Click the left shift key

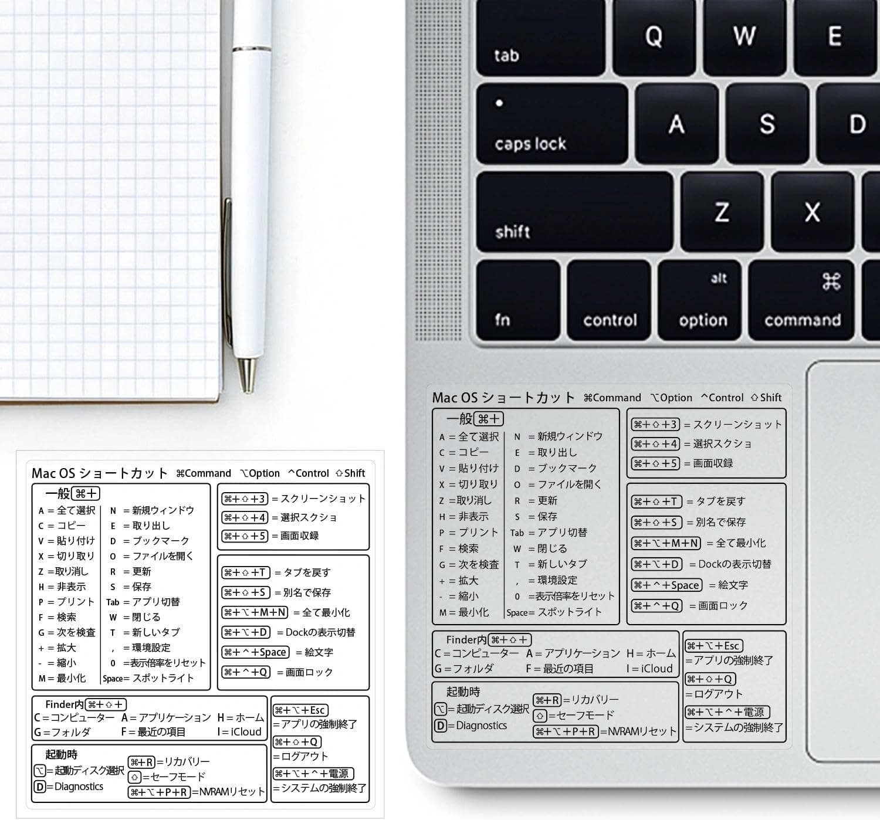[574, 212]
